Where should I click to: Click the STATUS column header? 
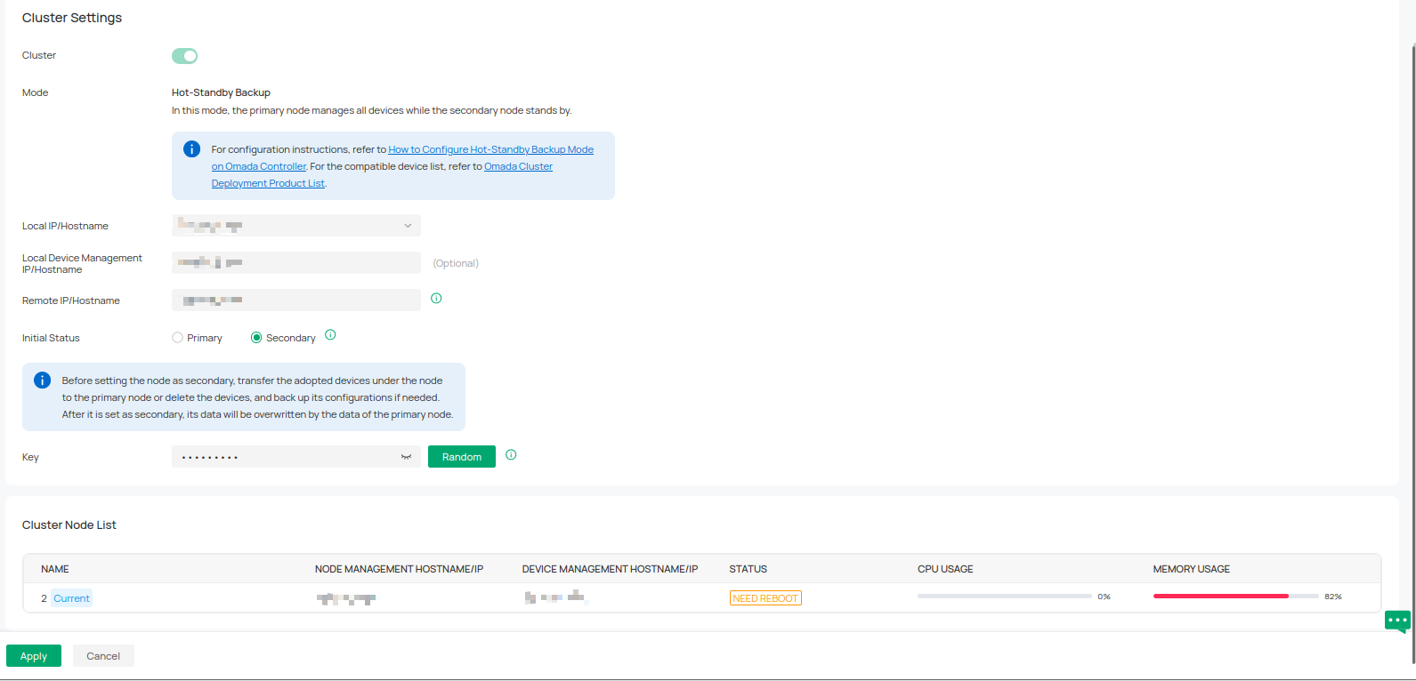[x=748, y=569]
